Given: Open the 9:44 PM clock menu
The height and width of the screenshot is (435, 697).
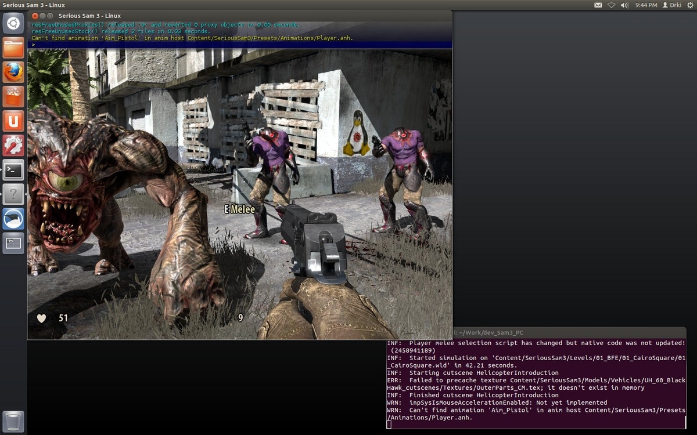Looking at the screenshot, I should point(646,5).
